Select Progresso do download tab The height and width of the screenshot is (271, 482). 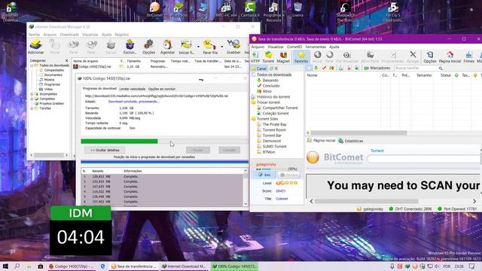coord(99,89)
